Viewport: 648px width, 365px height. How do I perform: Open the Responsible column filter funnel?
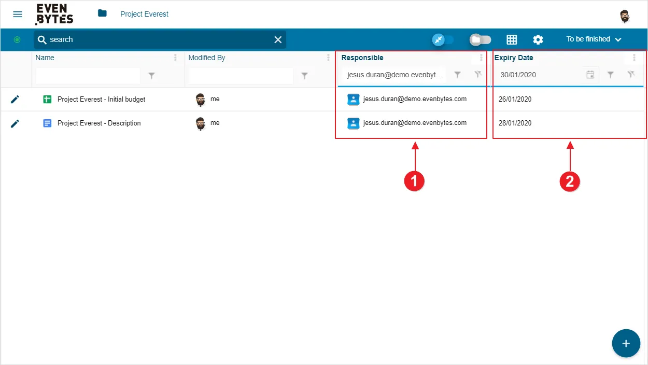click(457, 75)
